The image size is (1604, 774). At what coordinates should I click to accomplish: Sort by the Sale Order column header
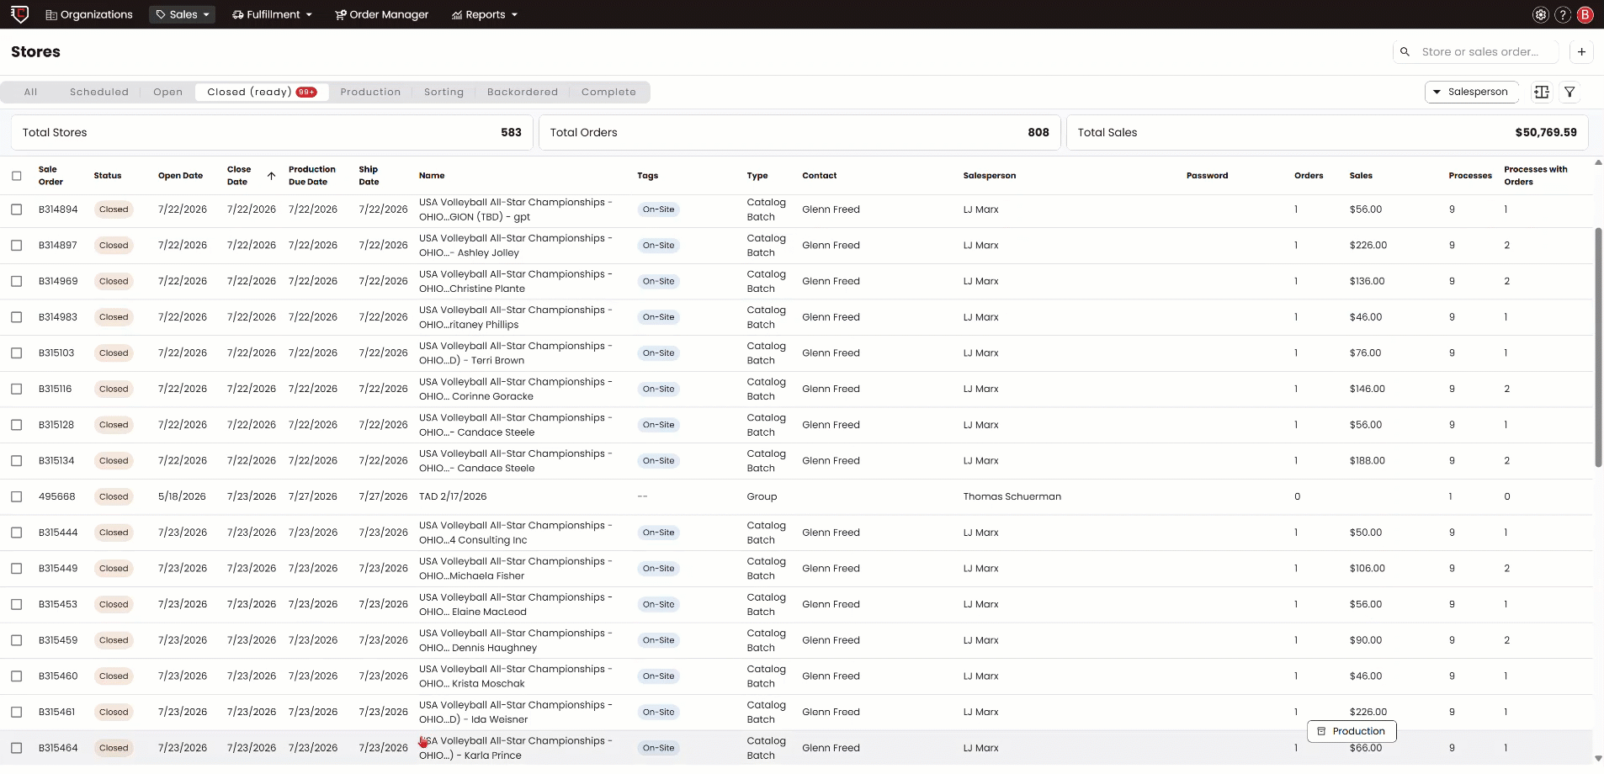tap(50, 176)
